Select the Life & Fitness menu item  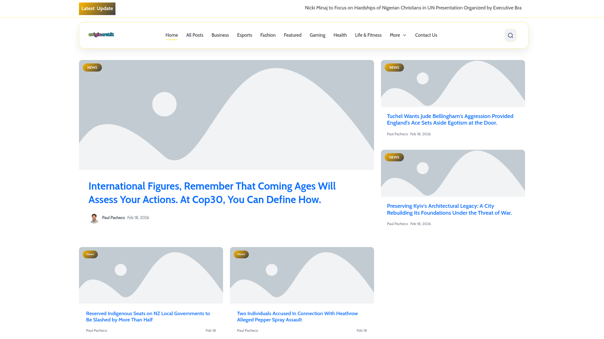[368, 35]
